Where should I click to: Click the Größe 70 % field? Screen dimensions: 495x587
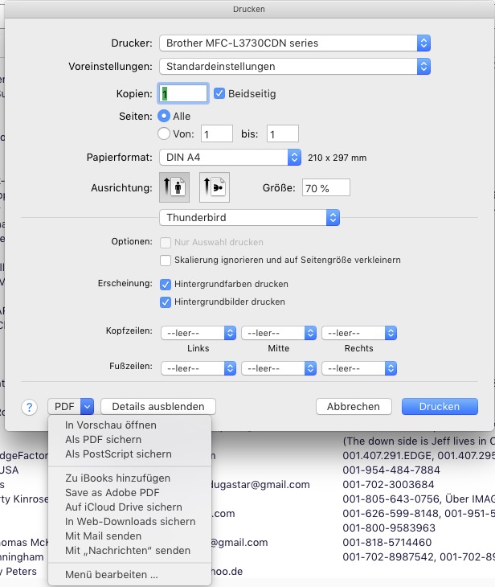[x=326, y=187]
